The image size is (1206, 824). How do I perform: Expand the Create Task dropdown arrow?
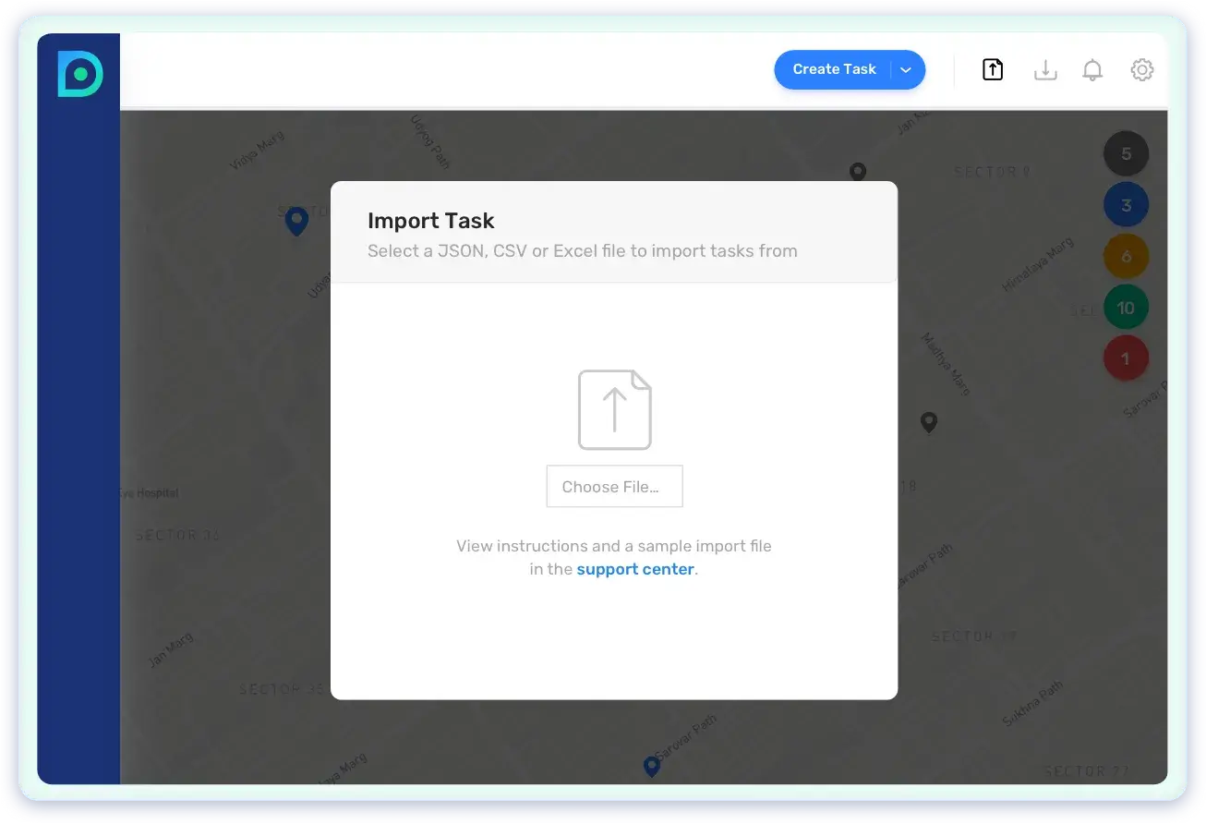click(x=906, y=70)
